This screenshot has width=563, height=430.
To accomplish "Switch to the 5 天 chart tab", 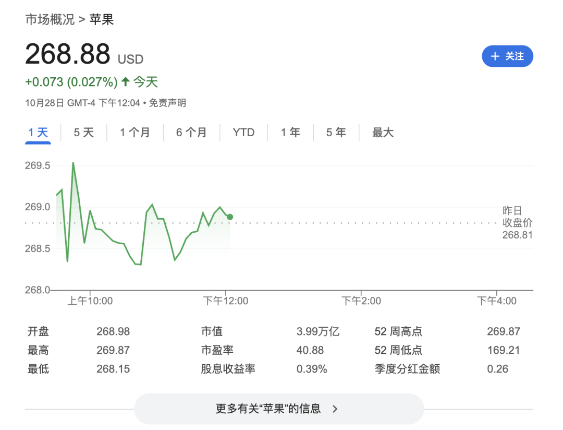I will pos(83,133).
